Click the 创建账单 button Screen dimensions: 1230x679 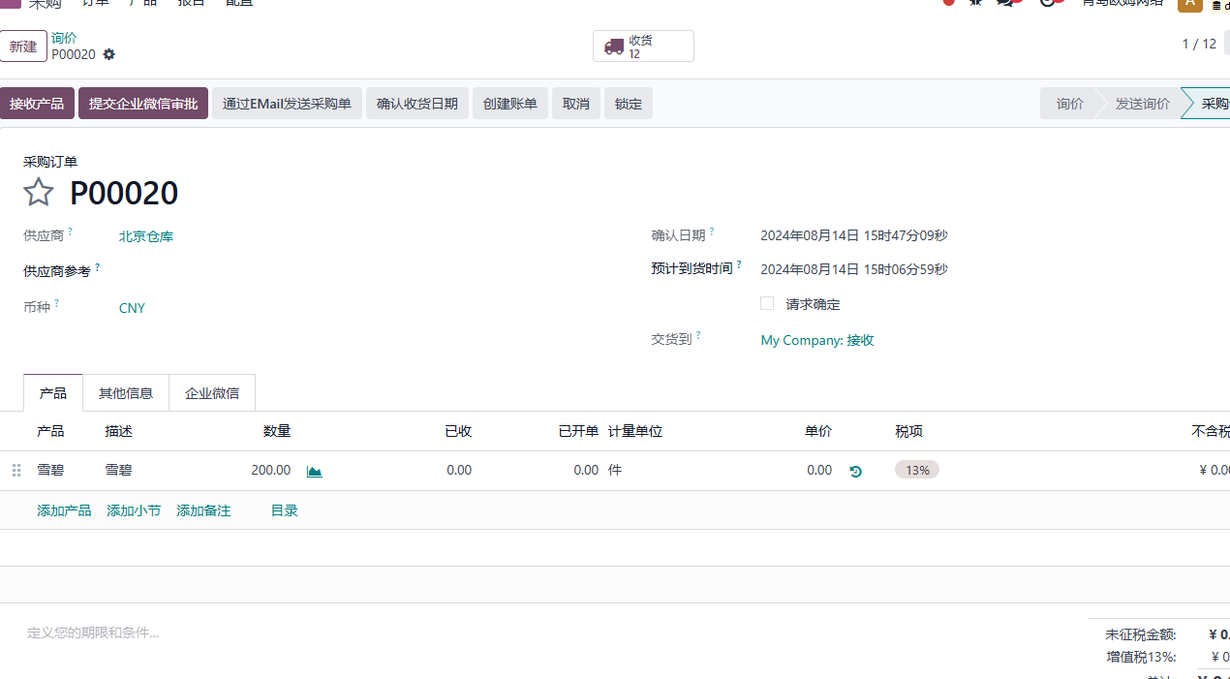[510, 104]
